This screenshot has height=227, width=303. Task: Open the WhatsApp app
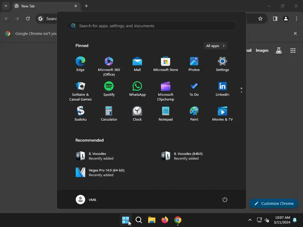(137, 89)
